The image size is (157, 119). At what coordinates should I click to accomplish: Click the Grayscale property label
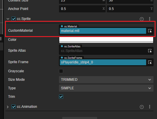(x=16, y=71)
